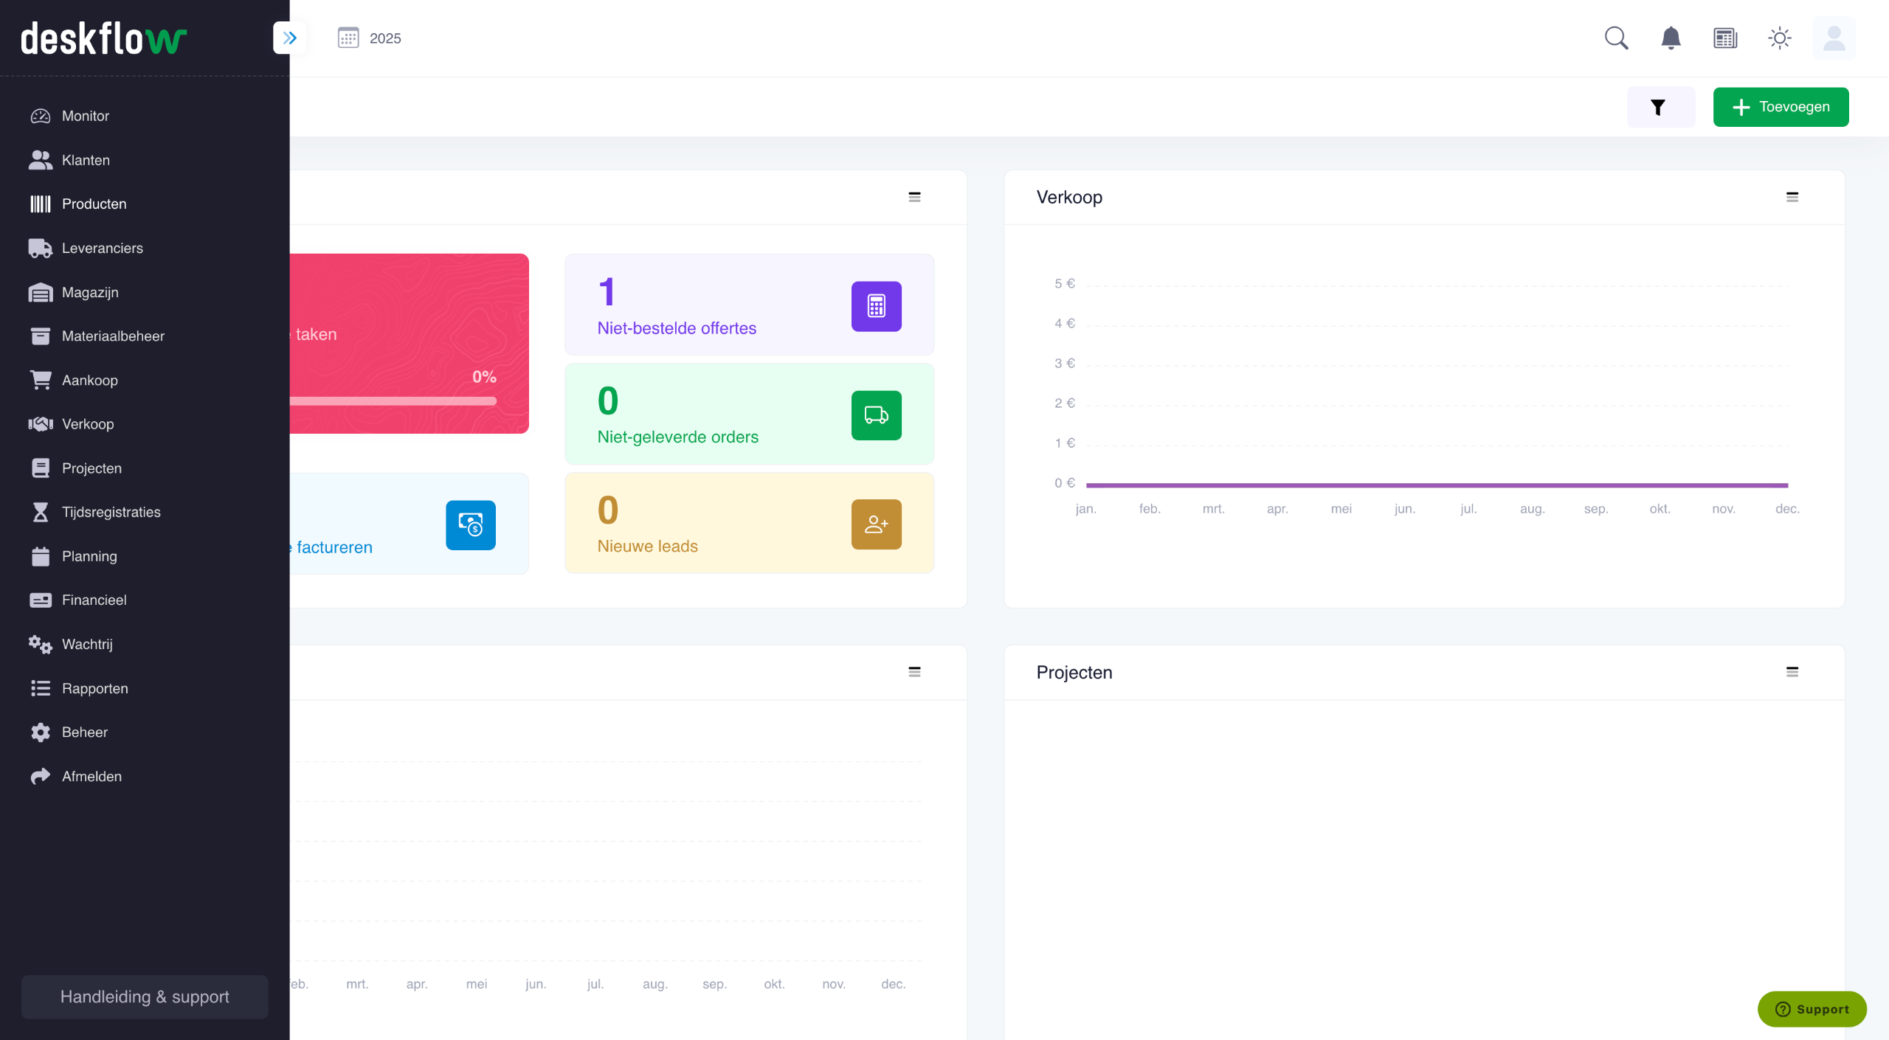Open Klanten in the sidebar

click(x=86, y=160)
